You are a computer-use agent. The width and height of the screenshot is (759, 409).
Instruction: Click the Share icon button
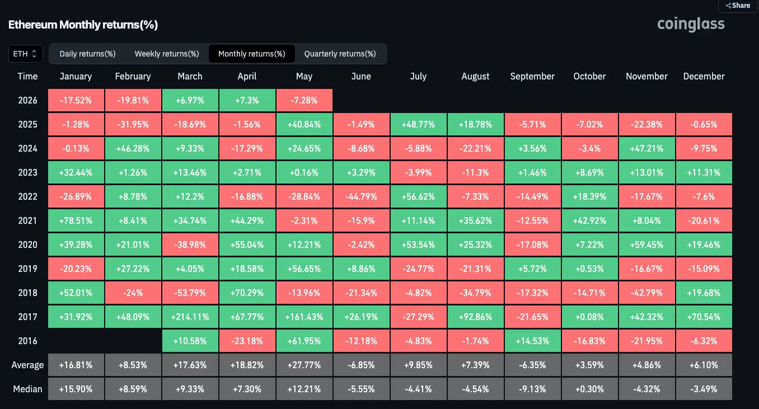tap(738, 6)
